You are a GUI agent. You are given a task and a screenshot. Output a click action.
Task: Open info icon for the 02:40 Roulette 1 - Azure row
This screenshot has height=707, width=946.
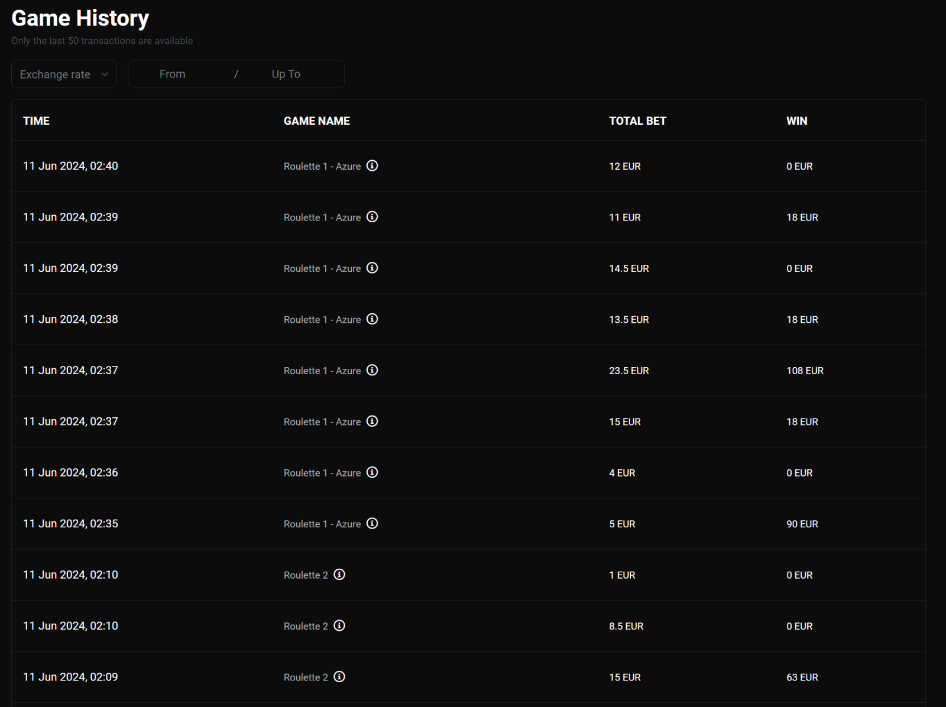372,166
